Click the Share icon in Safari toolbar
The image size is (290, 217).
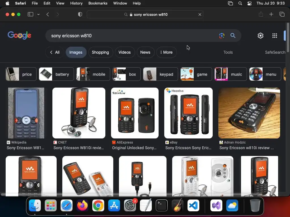point(261,14)
